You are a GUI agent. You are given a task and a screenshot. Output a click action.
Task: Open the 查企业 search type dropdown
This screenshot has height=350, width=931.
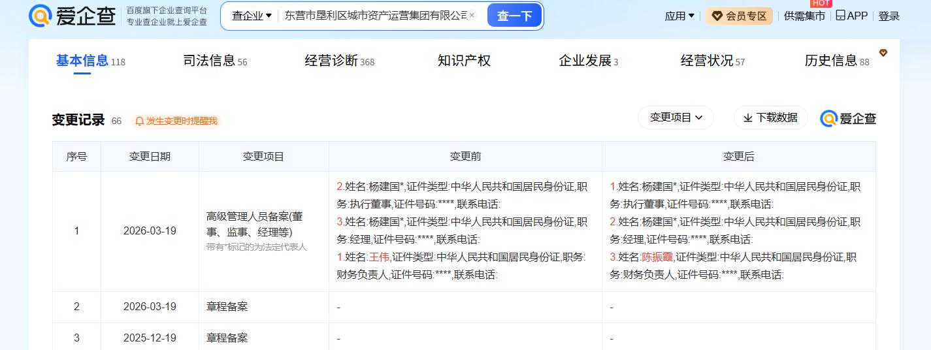point(252,16)
